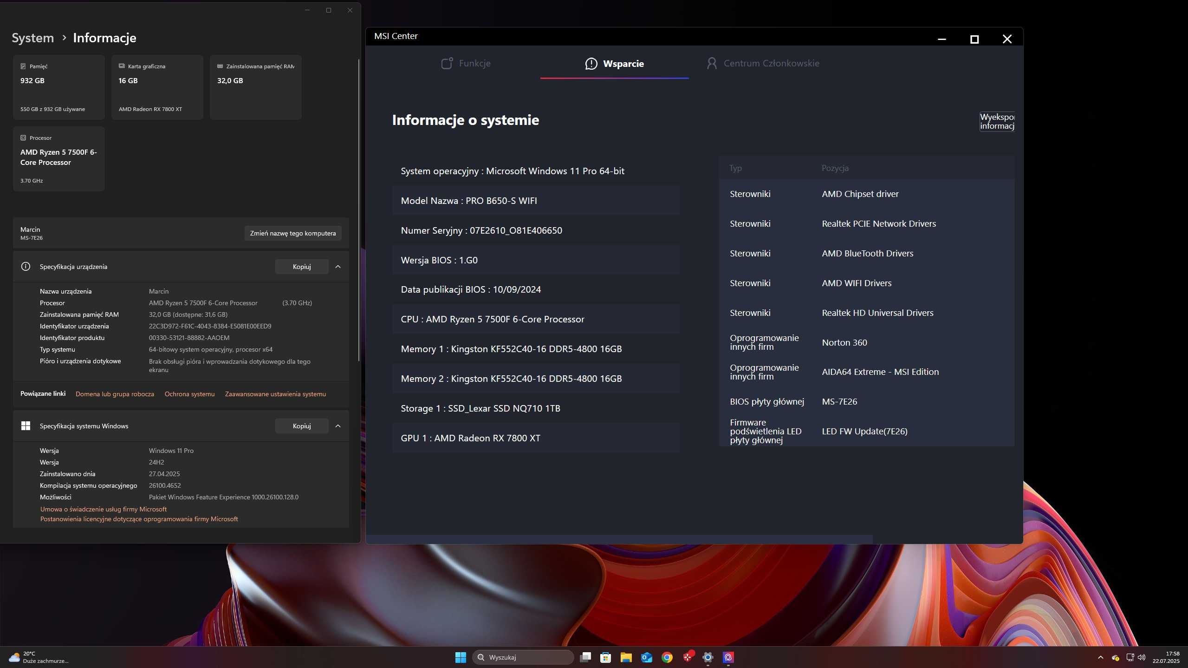Image resolution: width=1188 pixels, height=668 pixels.
Task: Click the Centrum Członkowskie person icon
Action: (711, 63)
